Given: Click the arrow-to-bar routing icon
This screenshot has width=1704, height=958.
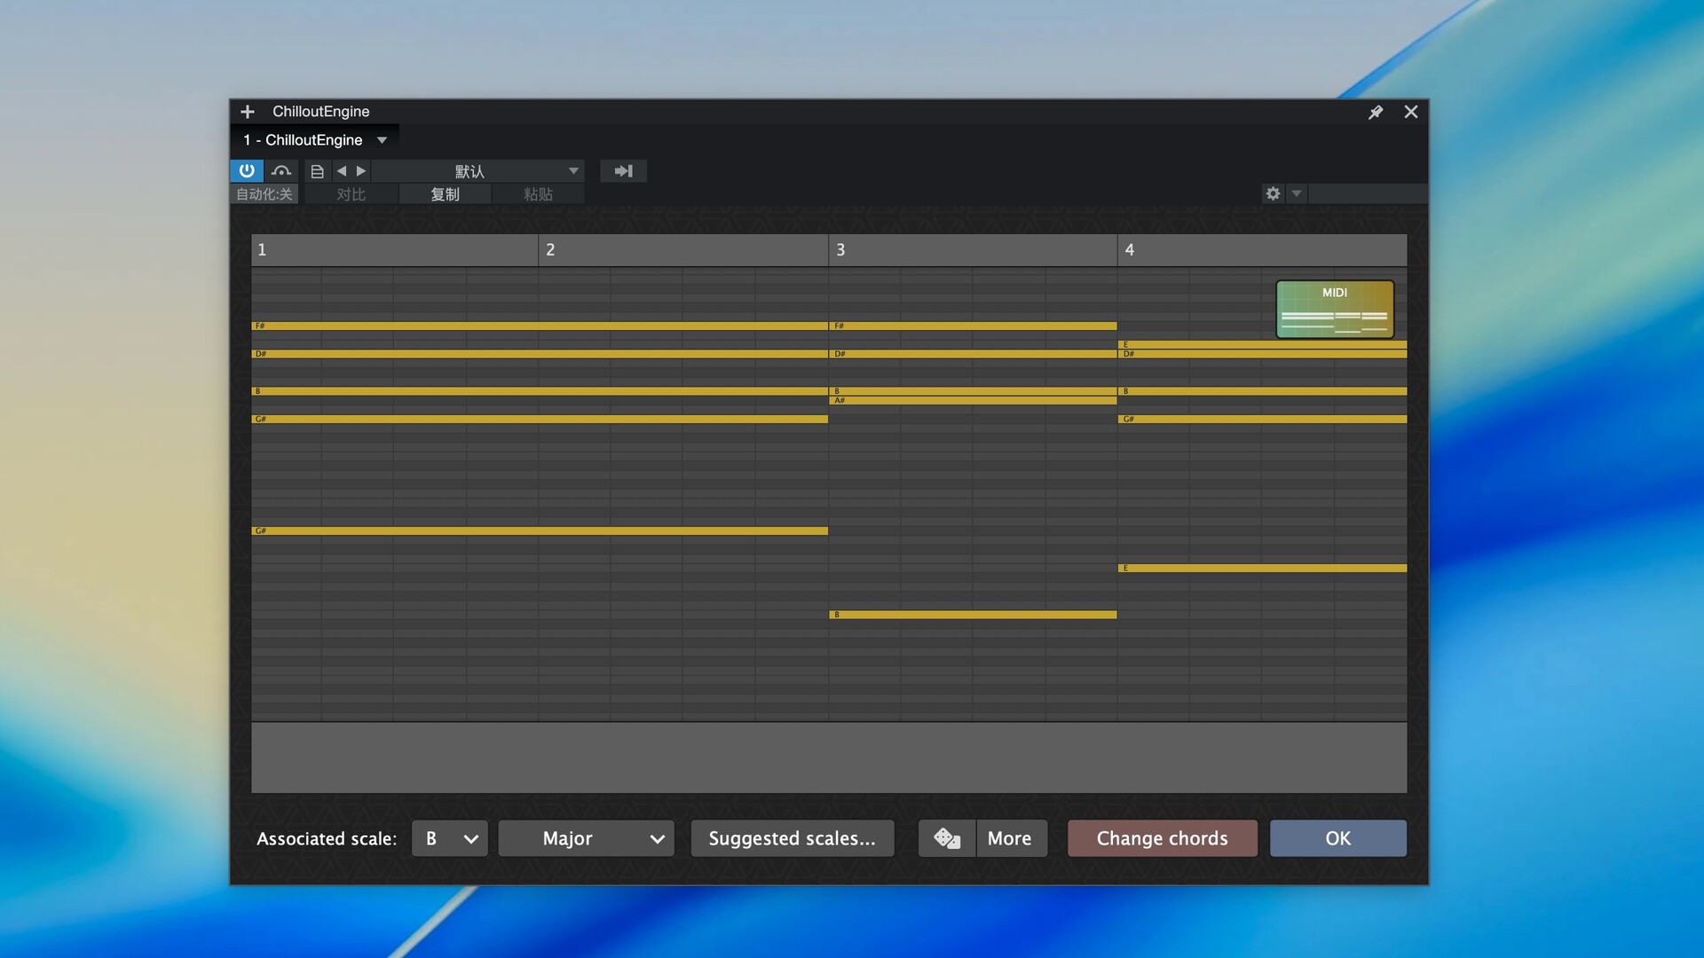Looking at the screenshot, I should click(x=624, y=171).
